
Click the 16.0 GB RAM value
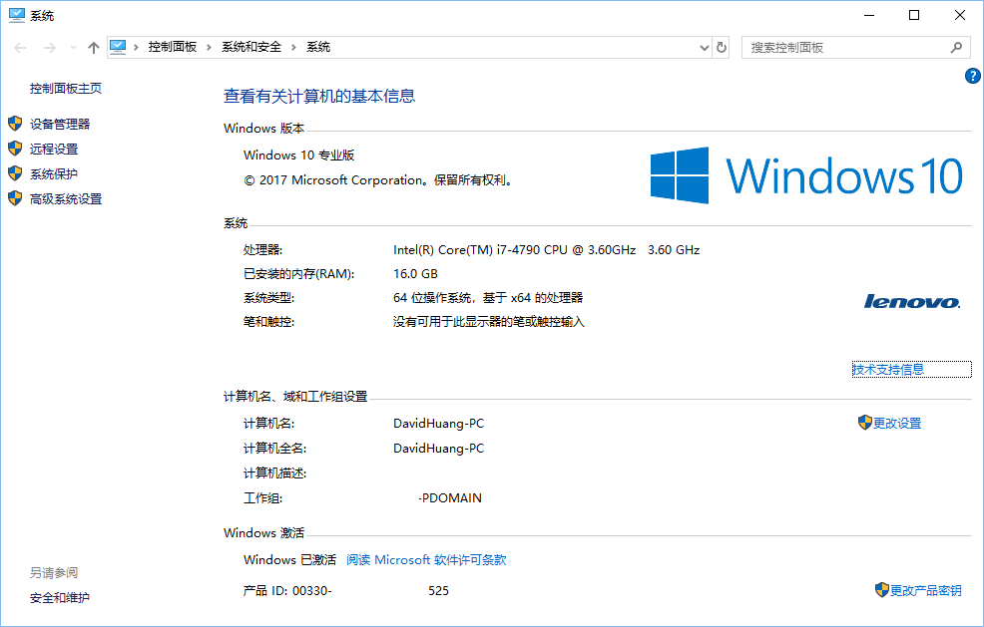[415, 274]
